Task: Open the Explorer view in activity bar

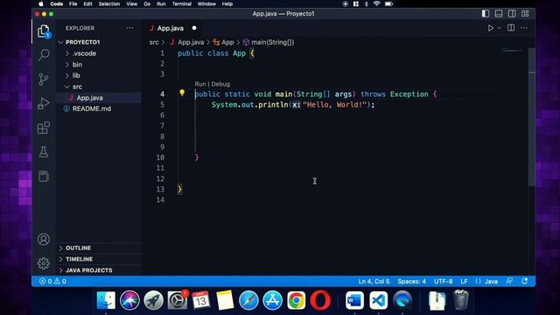Action: [44, 31]
